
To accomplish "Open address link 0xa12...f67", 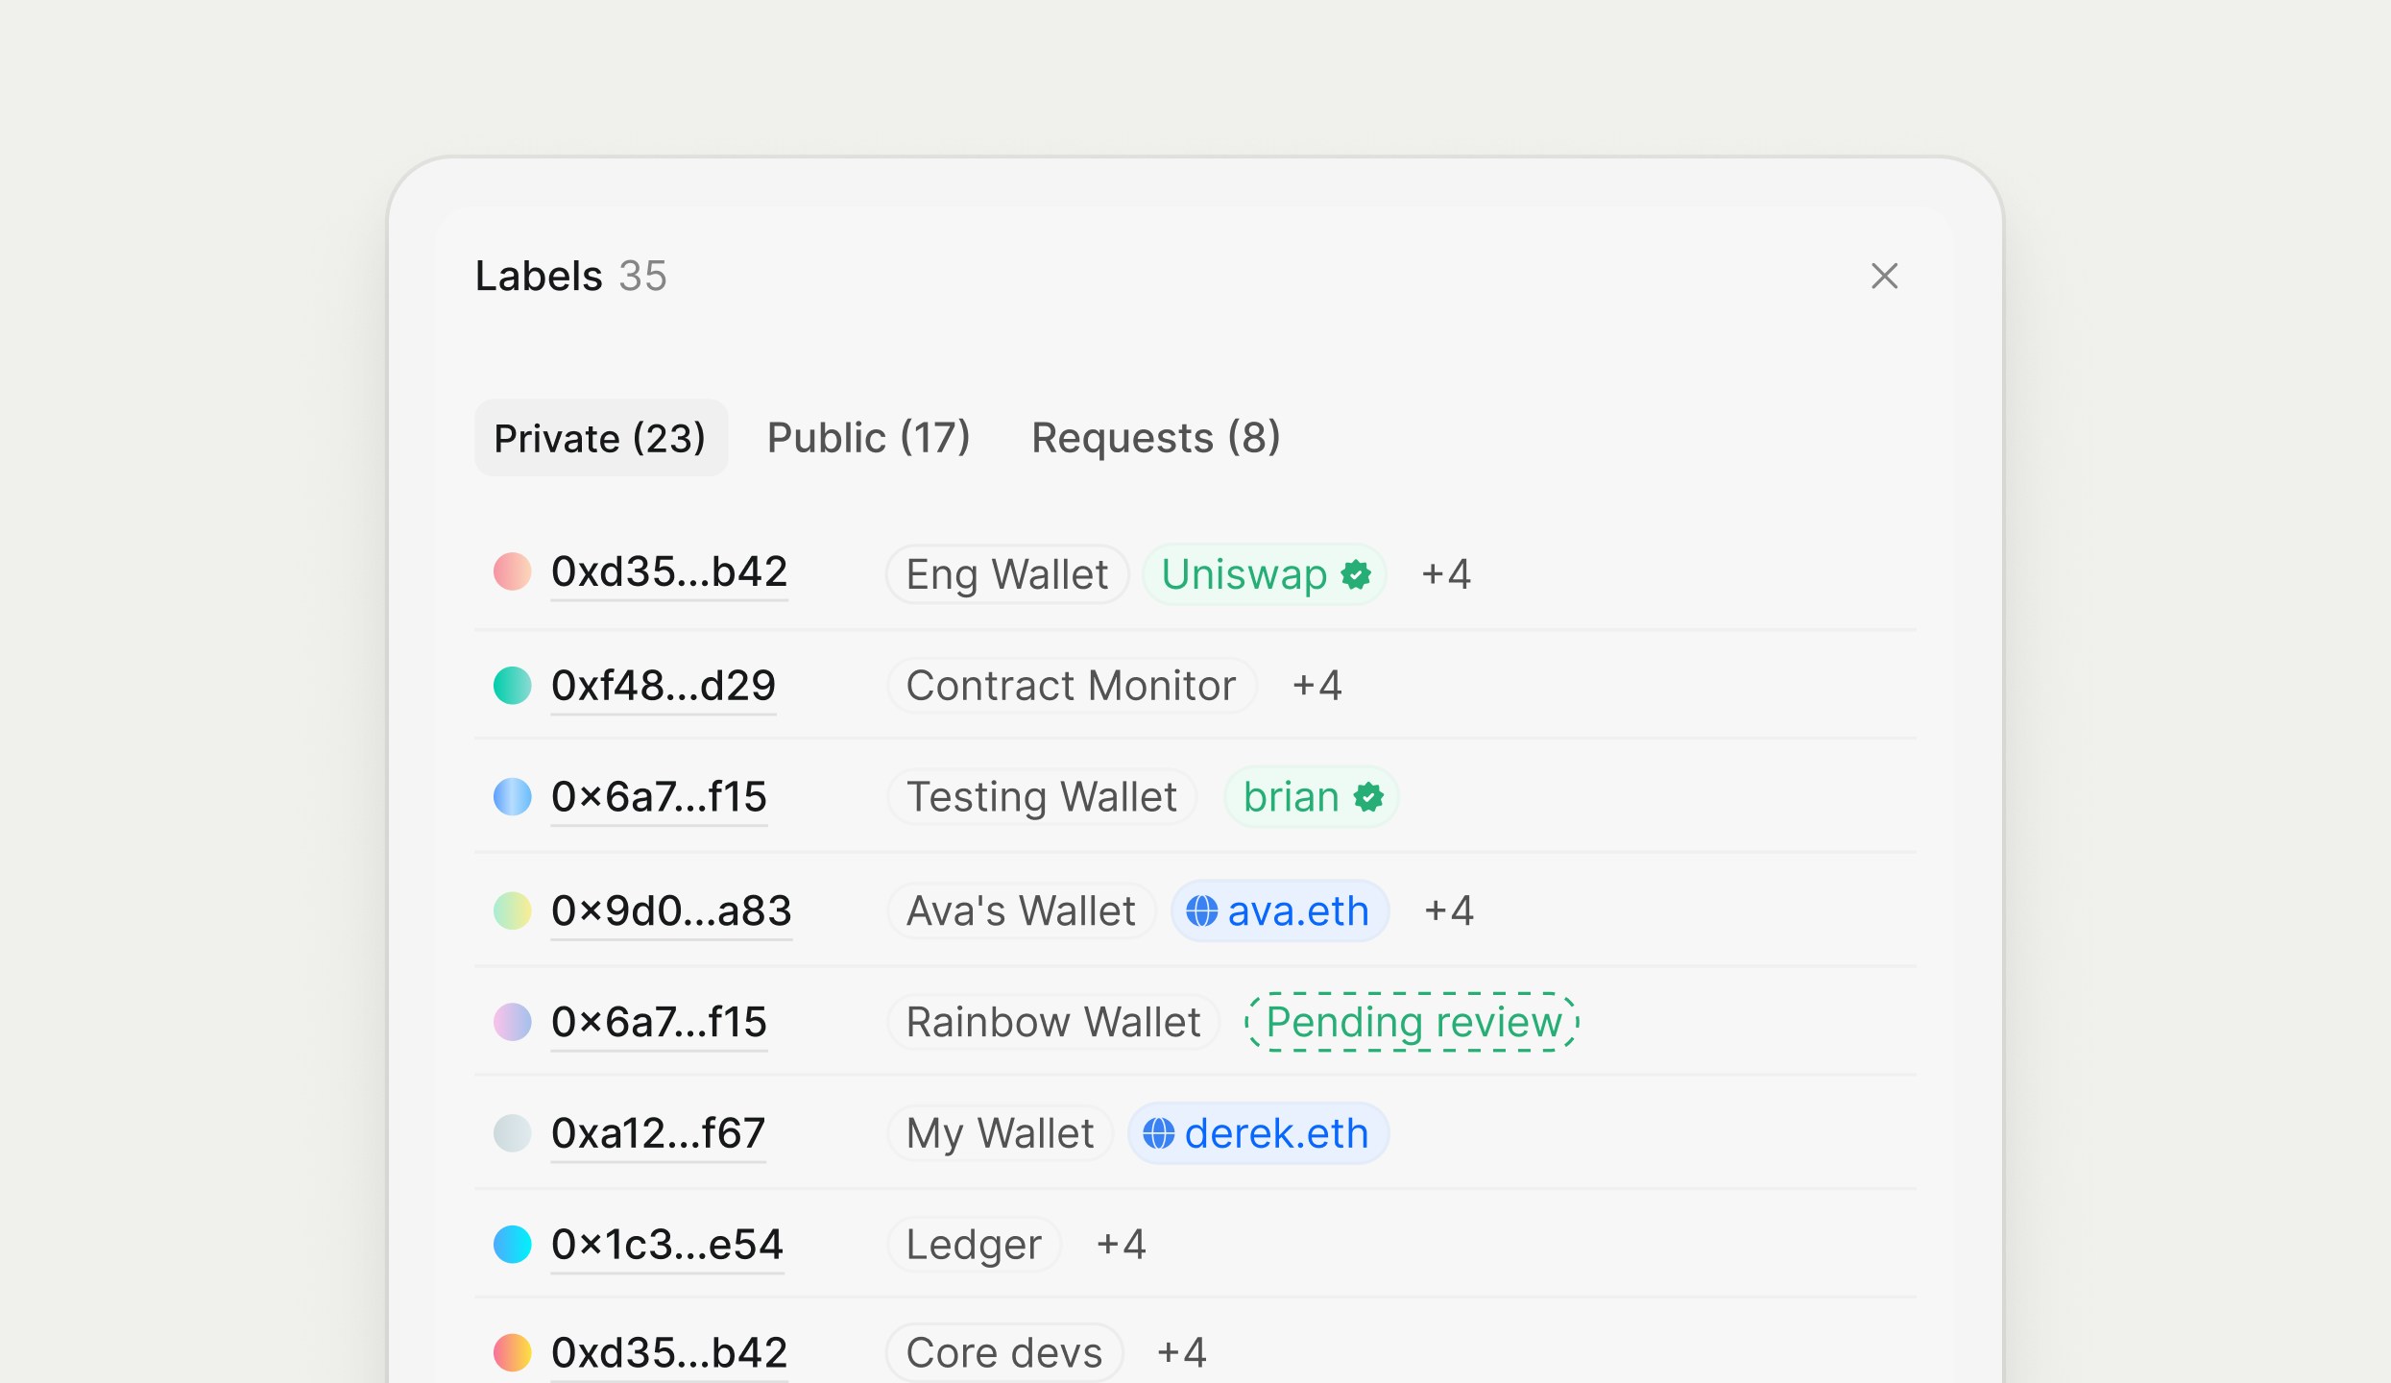I will (x=658, y=1134).
